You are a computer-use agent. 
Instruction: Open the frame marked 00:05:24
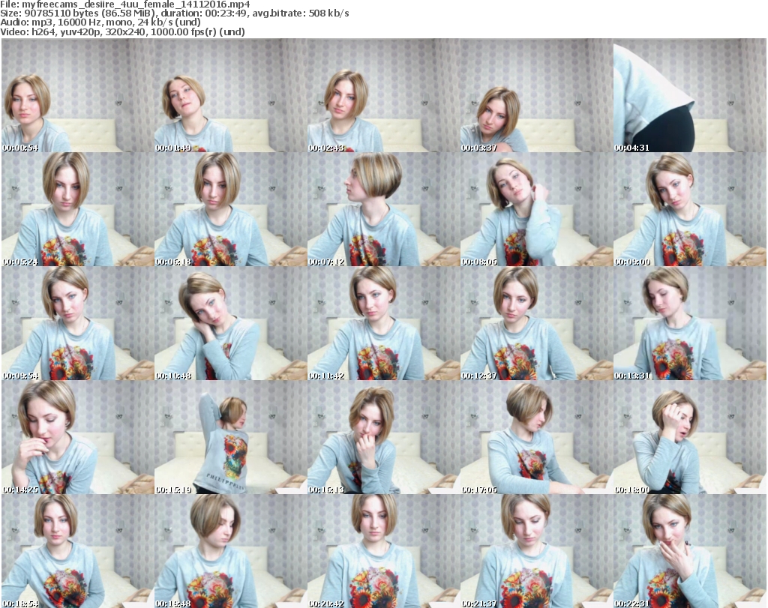(78, 209)
